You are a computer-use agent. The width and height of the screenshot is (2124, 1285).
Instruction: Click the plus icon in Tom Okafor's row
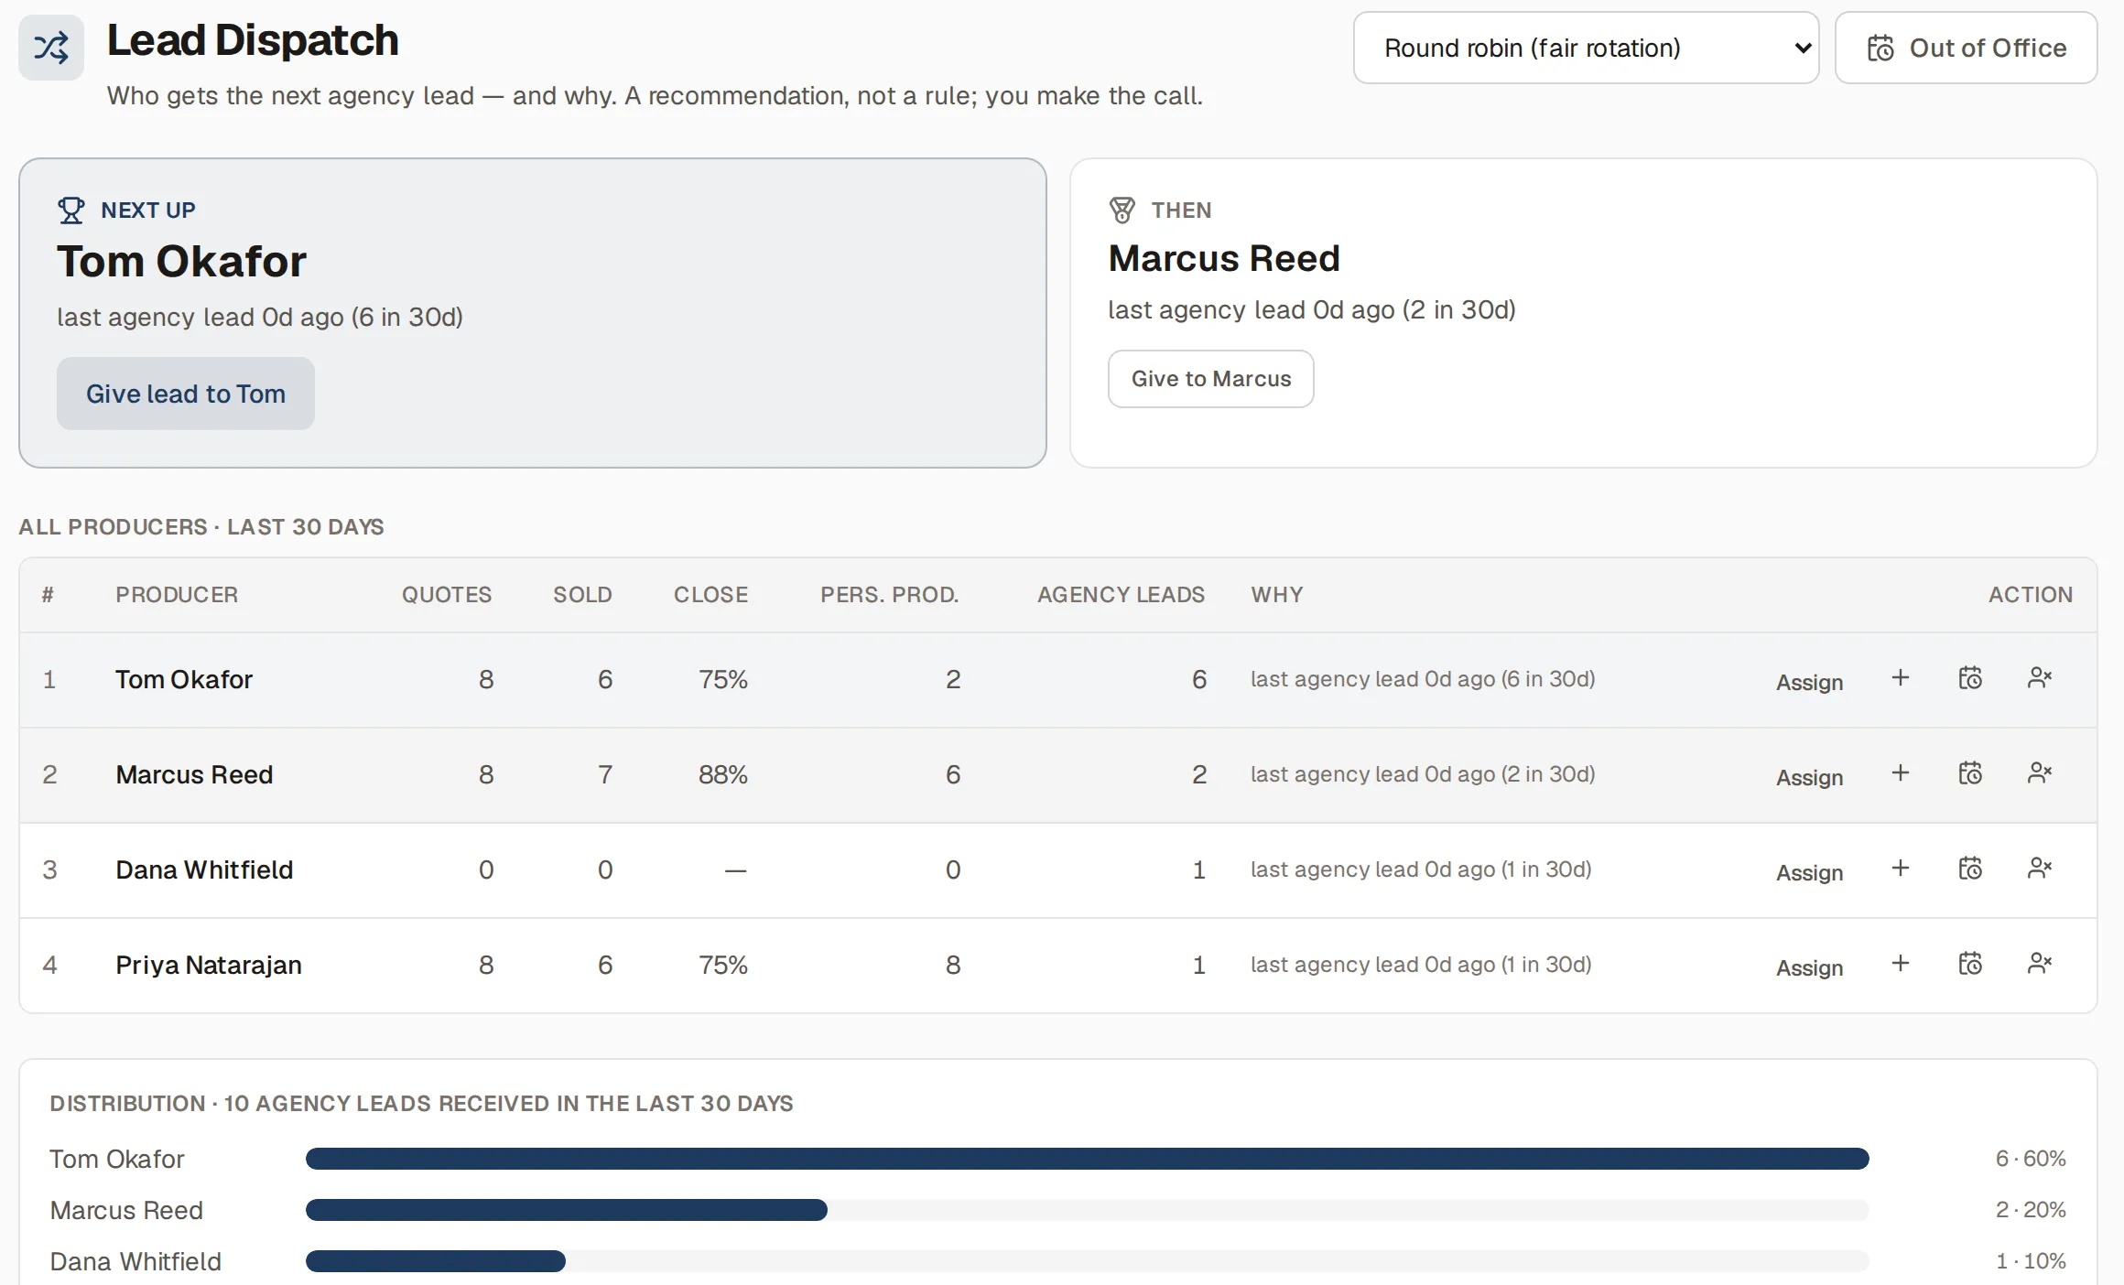click(1901, 678)
